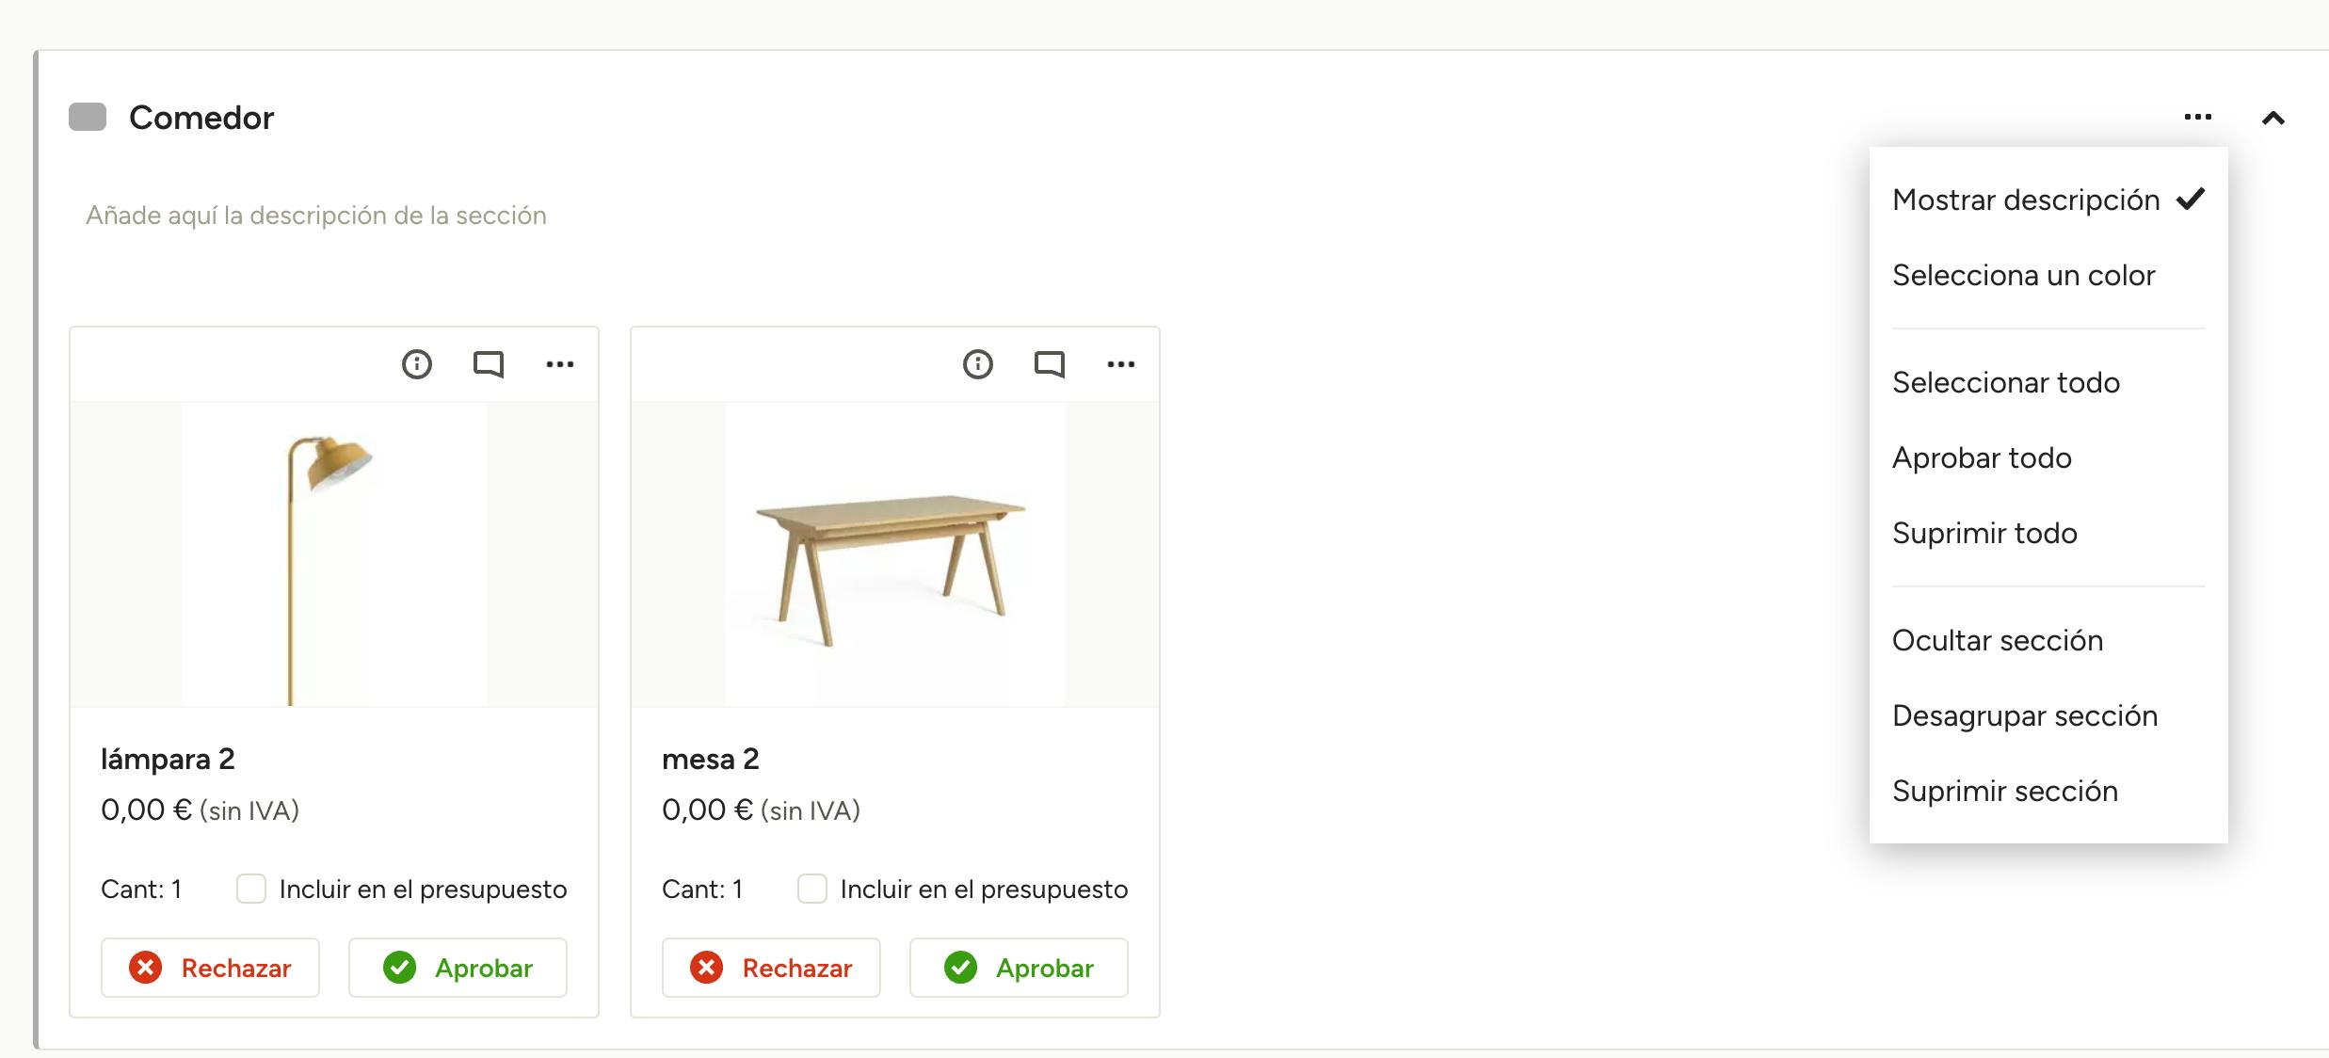Check 'Incluir en el presupuesto' for mesa 2

[x=812, y=889]
